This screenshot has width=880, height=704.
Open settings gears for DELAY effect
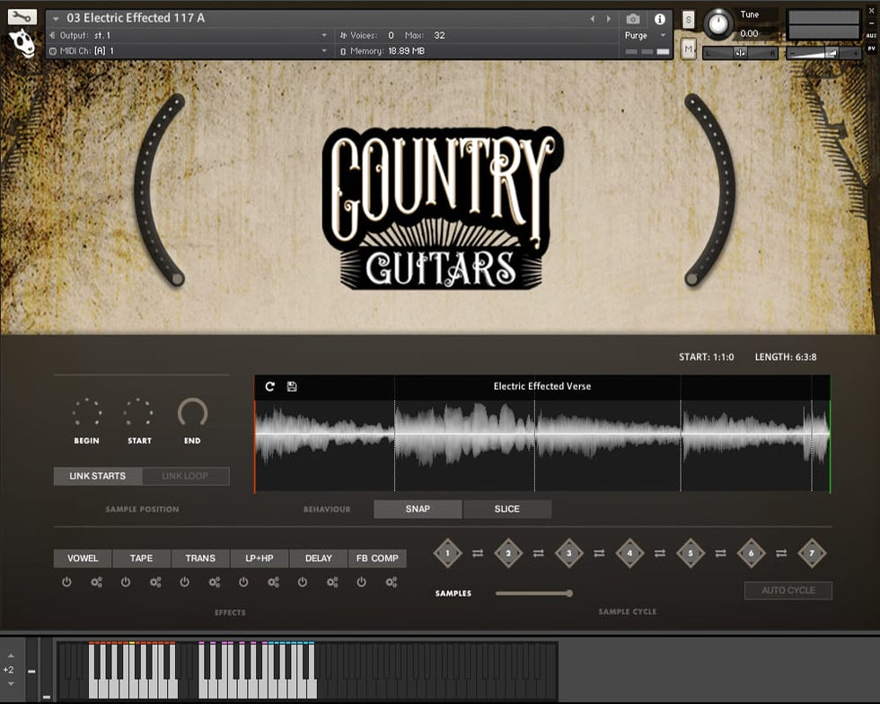pyautogui.click(x=332, y=582)
